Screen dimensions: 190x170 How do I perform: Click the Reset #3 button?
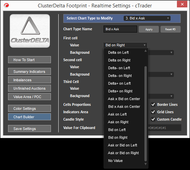point(170,29)
